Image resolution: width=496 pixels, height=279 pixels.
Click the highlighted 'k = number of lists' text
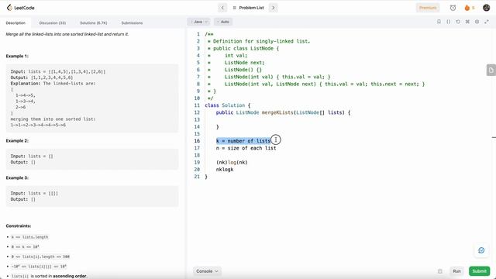click(x=243, y=141)
